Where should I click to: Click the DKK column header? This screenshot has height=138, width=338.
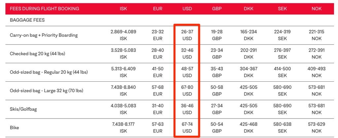(x=249, y=9)
